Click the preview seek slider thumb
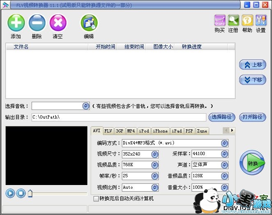272x215 pixels. point(30,194)
